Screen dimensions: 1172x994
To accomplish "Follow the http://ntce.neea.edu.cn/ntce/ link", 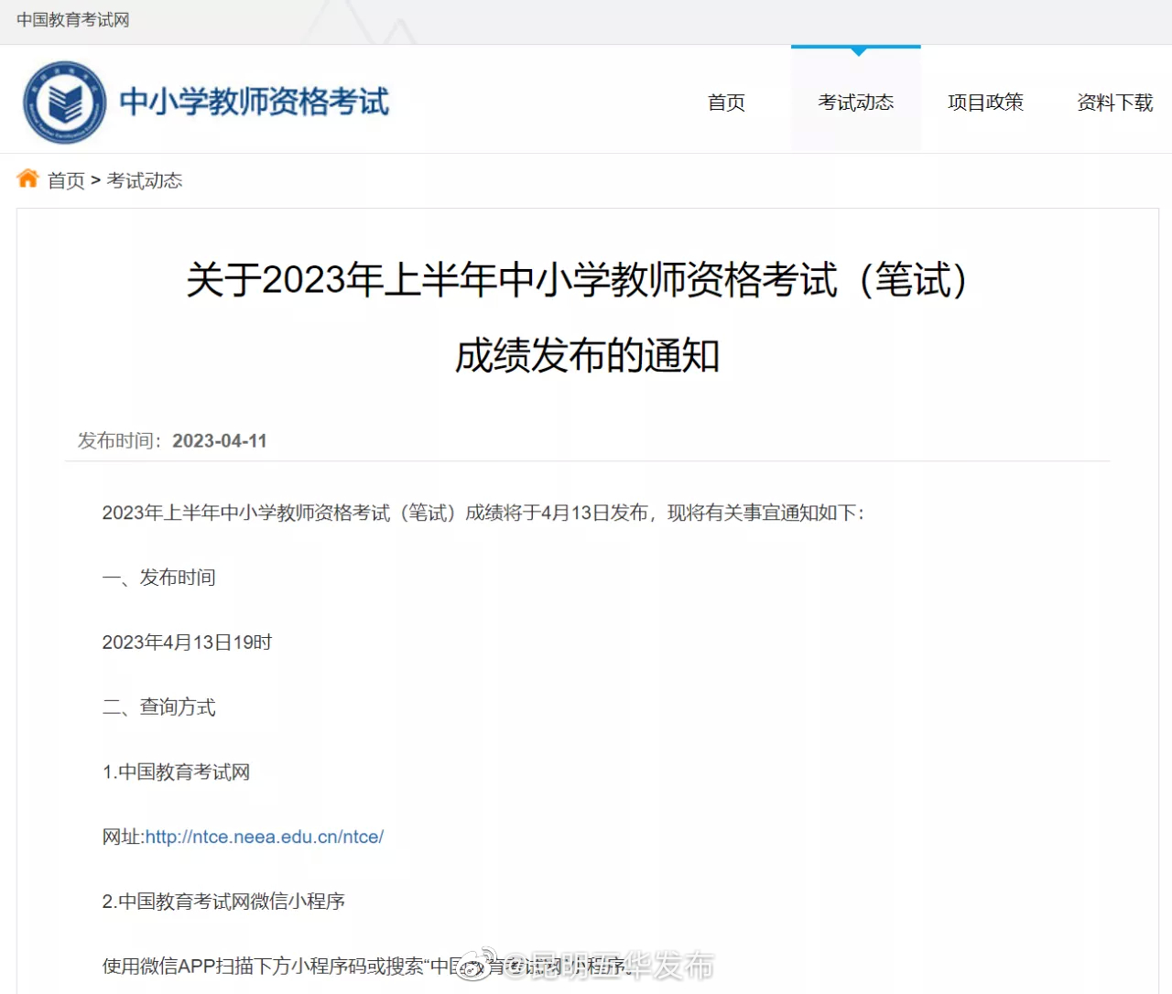I will click(265, 837).
